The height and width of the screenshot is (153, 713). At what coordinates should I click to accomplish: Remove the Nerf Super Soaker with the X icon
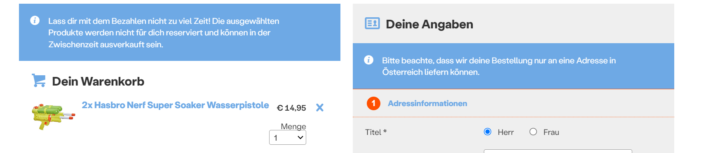pyautogui.click(x=320, y=108)
